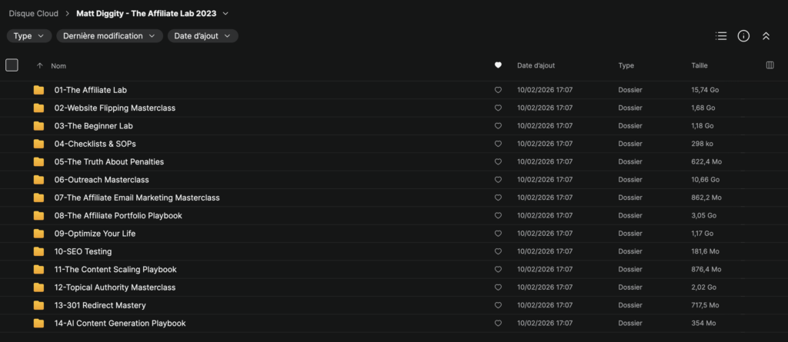Favorite 14-AI Content Generation Playbook
788x342 pixels.
tap(498, 324)
